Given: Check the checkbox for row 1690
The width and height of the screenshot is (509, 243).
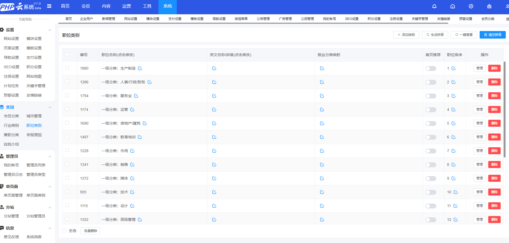Looking at the screenshot, I should 67,123.
